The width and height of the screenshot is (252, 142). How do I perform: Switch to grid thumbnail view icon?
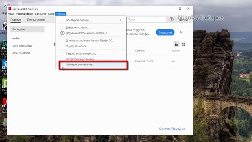click(x=184, y=44)
